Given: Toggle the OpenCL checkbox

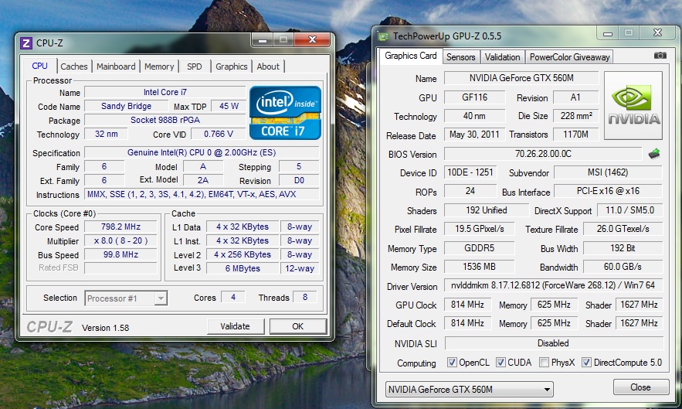Looking at the screenshot, I should tap(452, 363).
